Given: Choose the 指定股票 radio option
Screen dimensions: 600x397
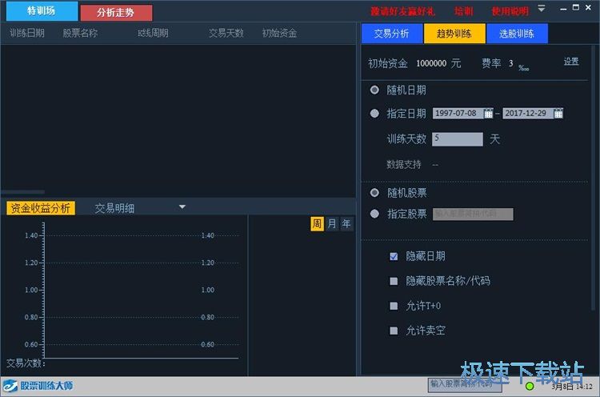Looking at the screenshot, I should [374, 214].
